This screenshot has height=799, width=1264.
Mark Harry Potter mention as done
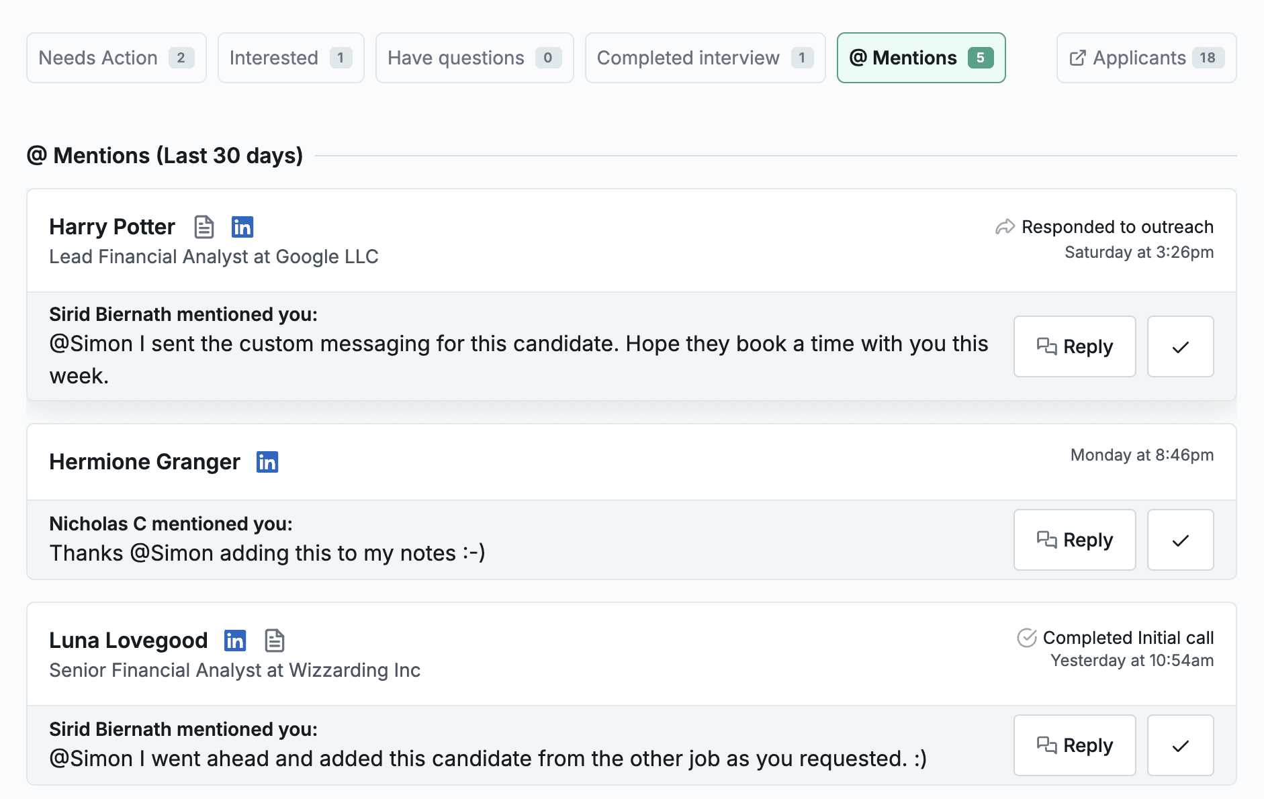tap(1180, 346)
